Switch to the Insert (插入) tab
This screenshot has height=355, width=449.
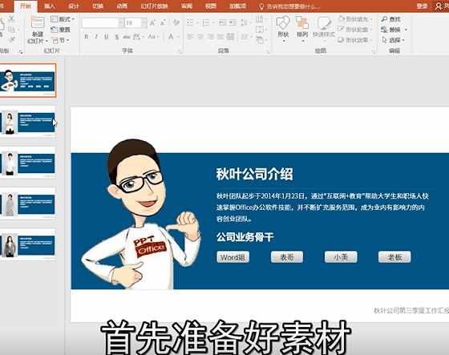(50, 6)
